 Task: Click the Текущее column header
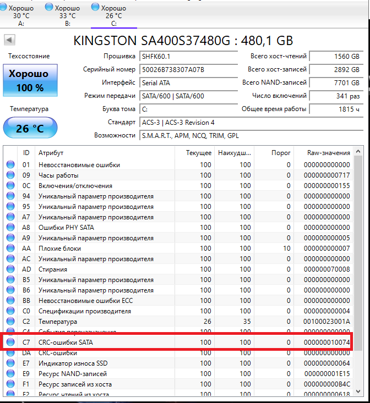point(195,153)
